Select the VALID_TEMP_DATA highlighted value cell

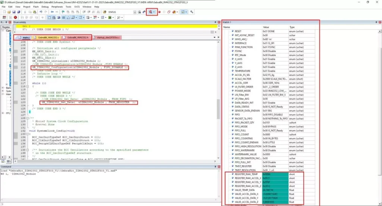click(274, 190)
